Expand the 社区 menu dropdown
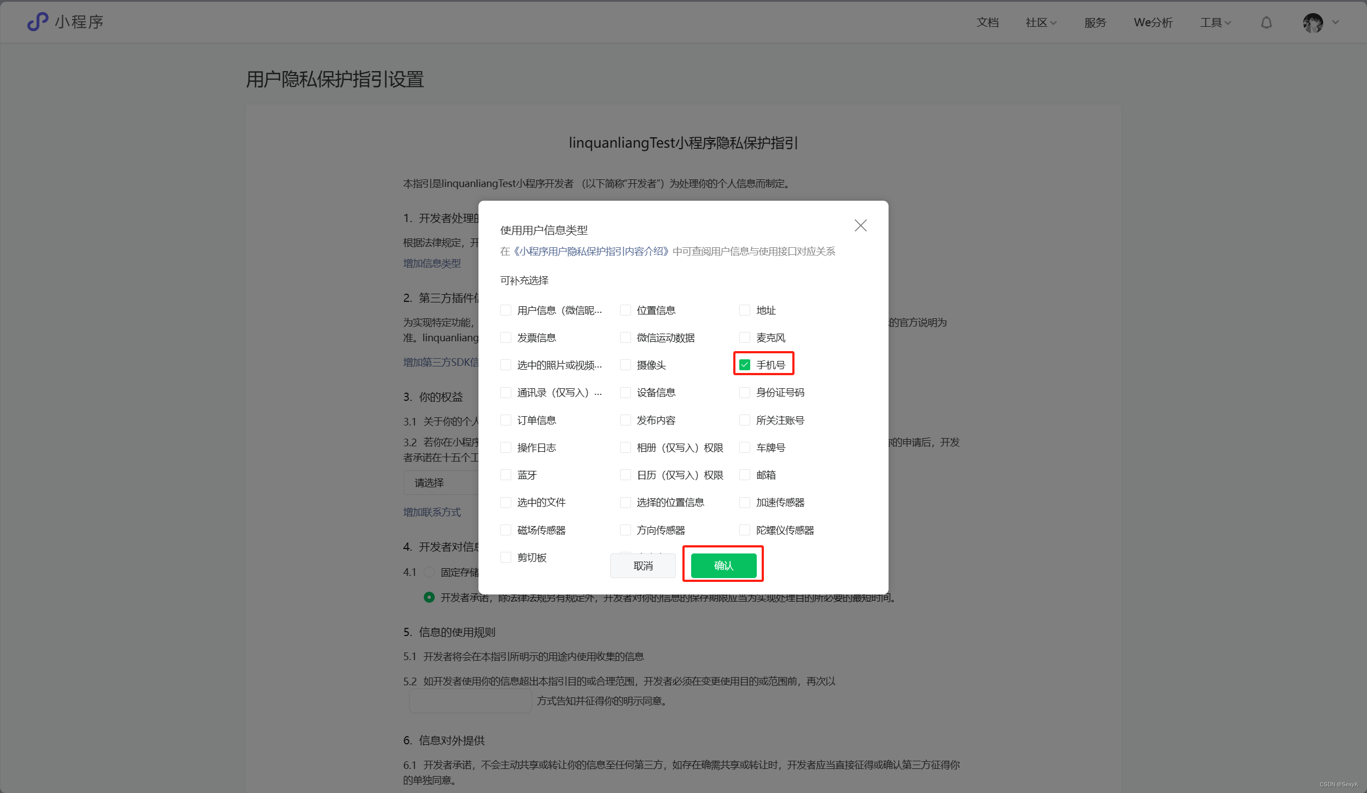This screenshot has width=1367, height=793. (x=1041, y=22)
